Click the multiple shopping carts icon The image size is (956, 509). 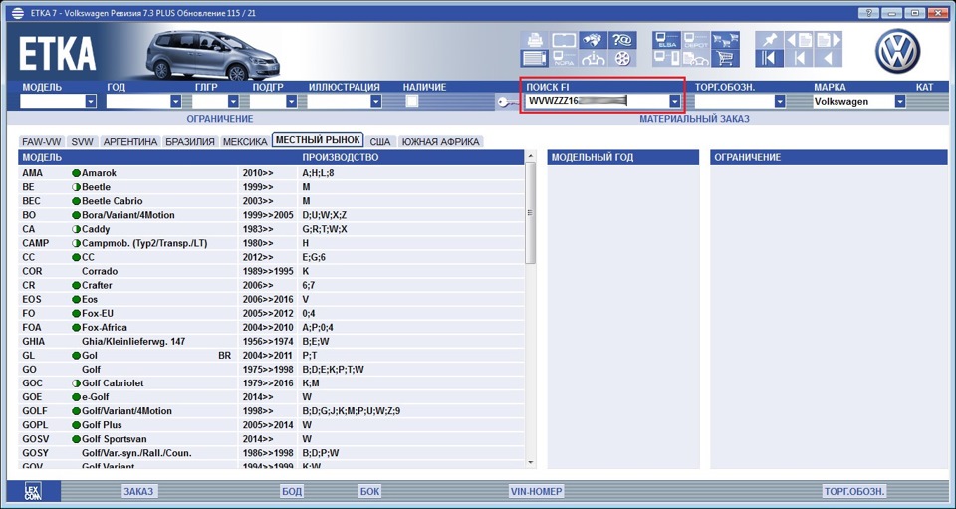(725, 40)
